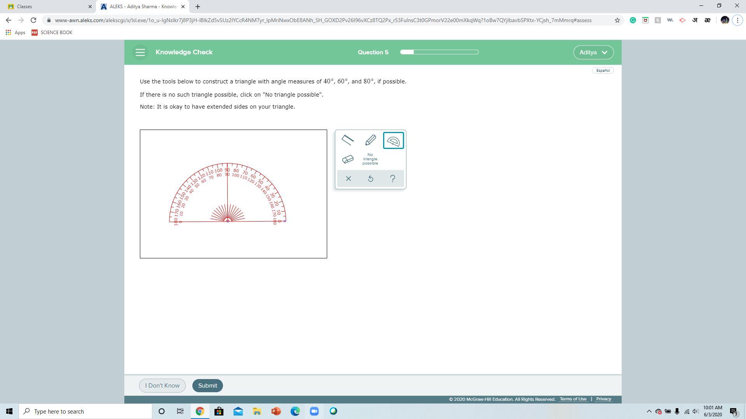Image resolution: width=746 pixels, height=419 pixels.
Task: Click the undo arrow icon
Action: [370, 178]
